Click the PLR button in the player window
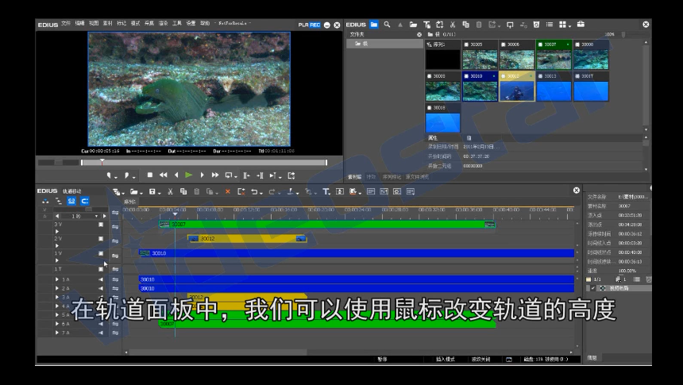Screen dimensions: 683x385 (303, 25)
